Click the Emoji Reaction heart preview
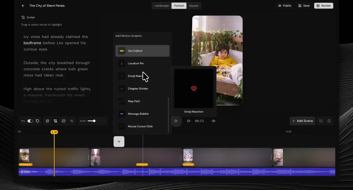Image resolution: width=353 pixels, height=190 pixels. click(x=194, y=89)
